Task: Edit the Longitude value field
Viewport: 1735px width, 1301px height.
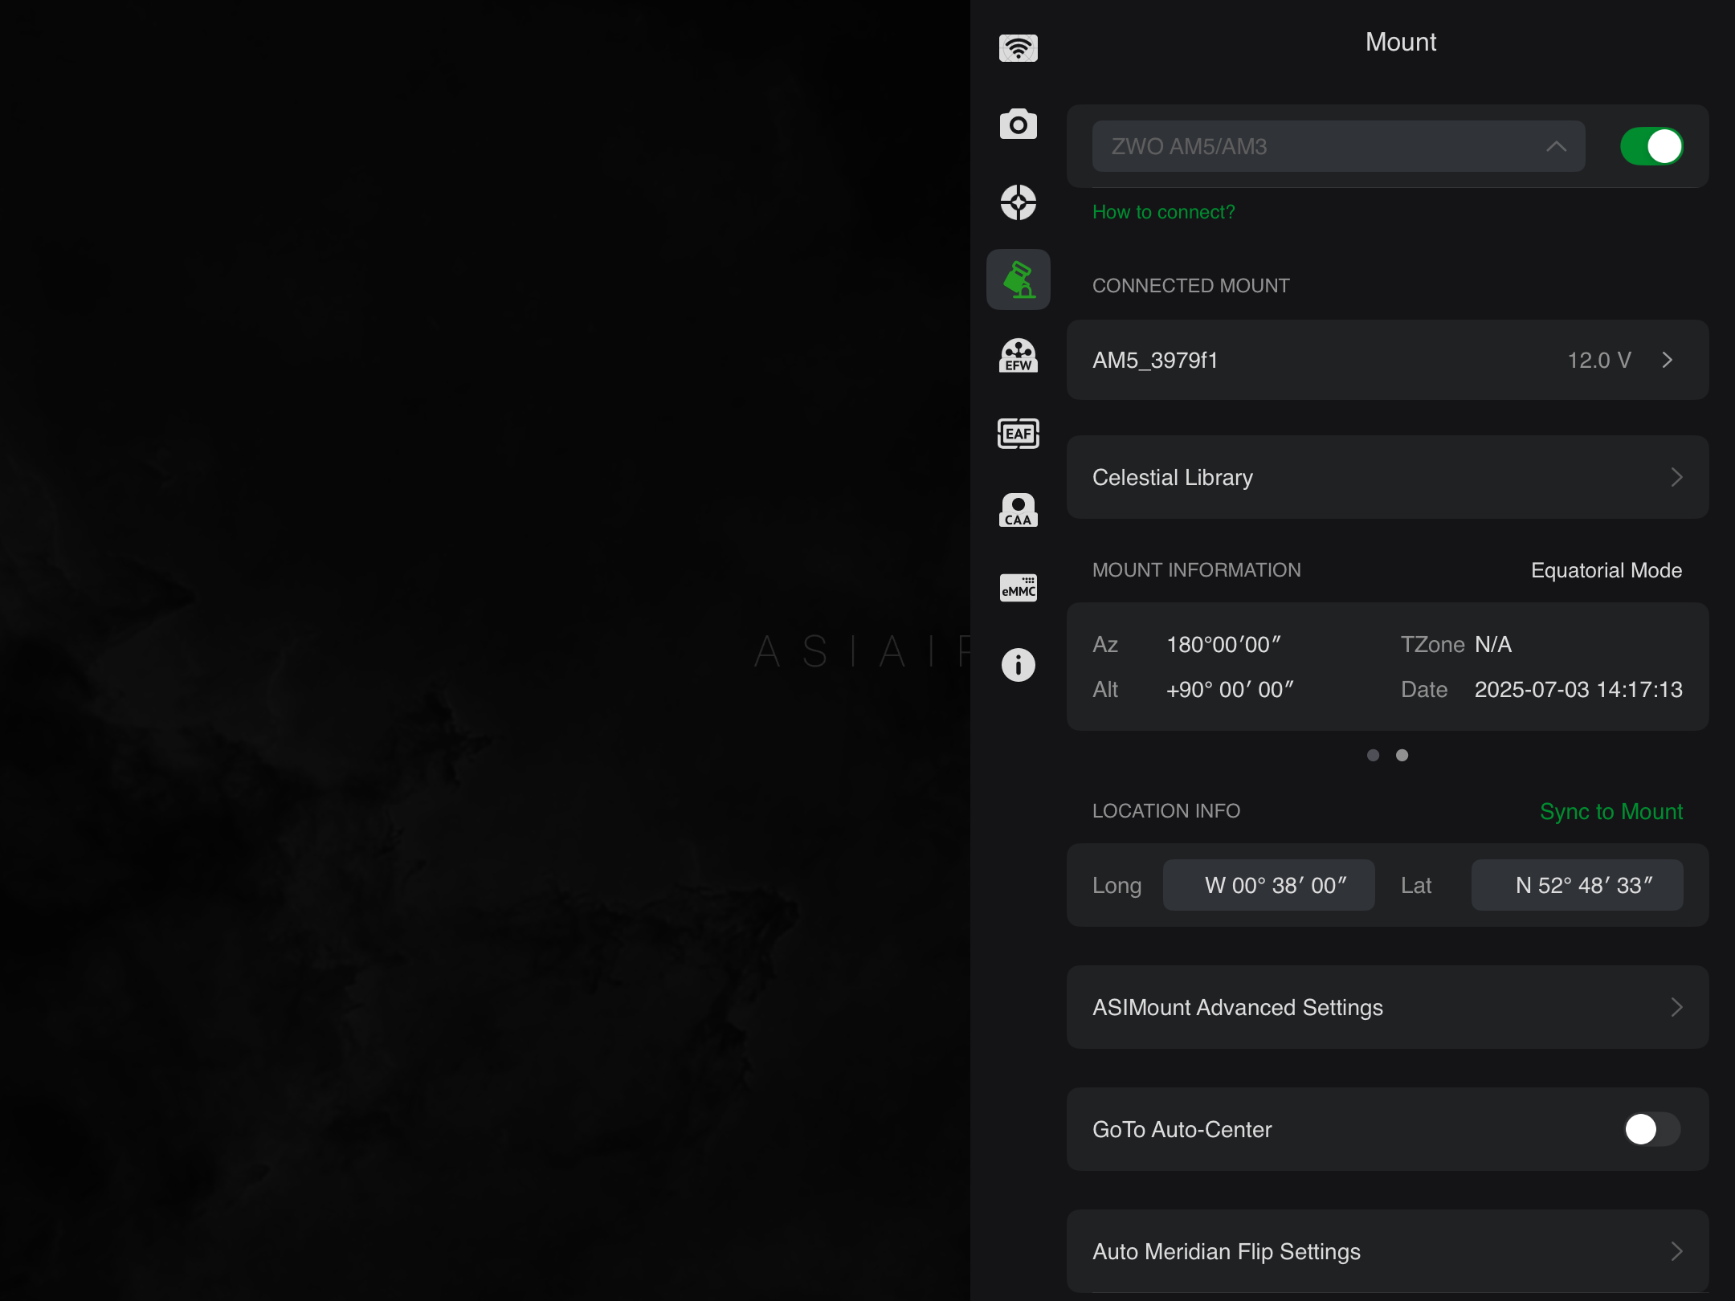Action: click(1268, 885)
